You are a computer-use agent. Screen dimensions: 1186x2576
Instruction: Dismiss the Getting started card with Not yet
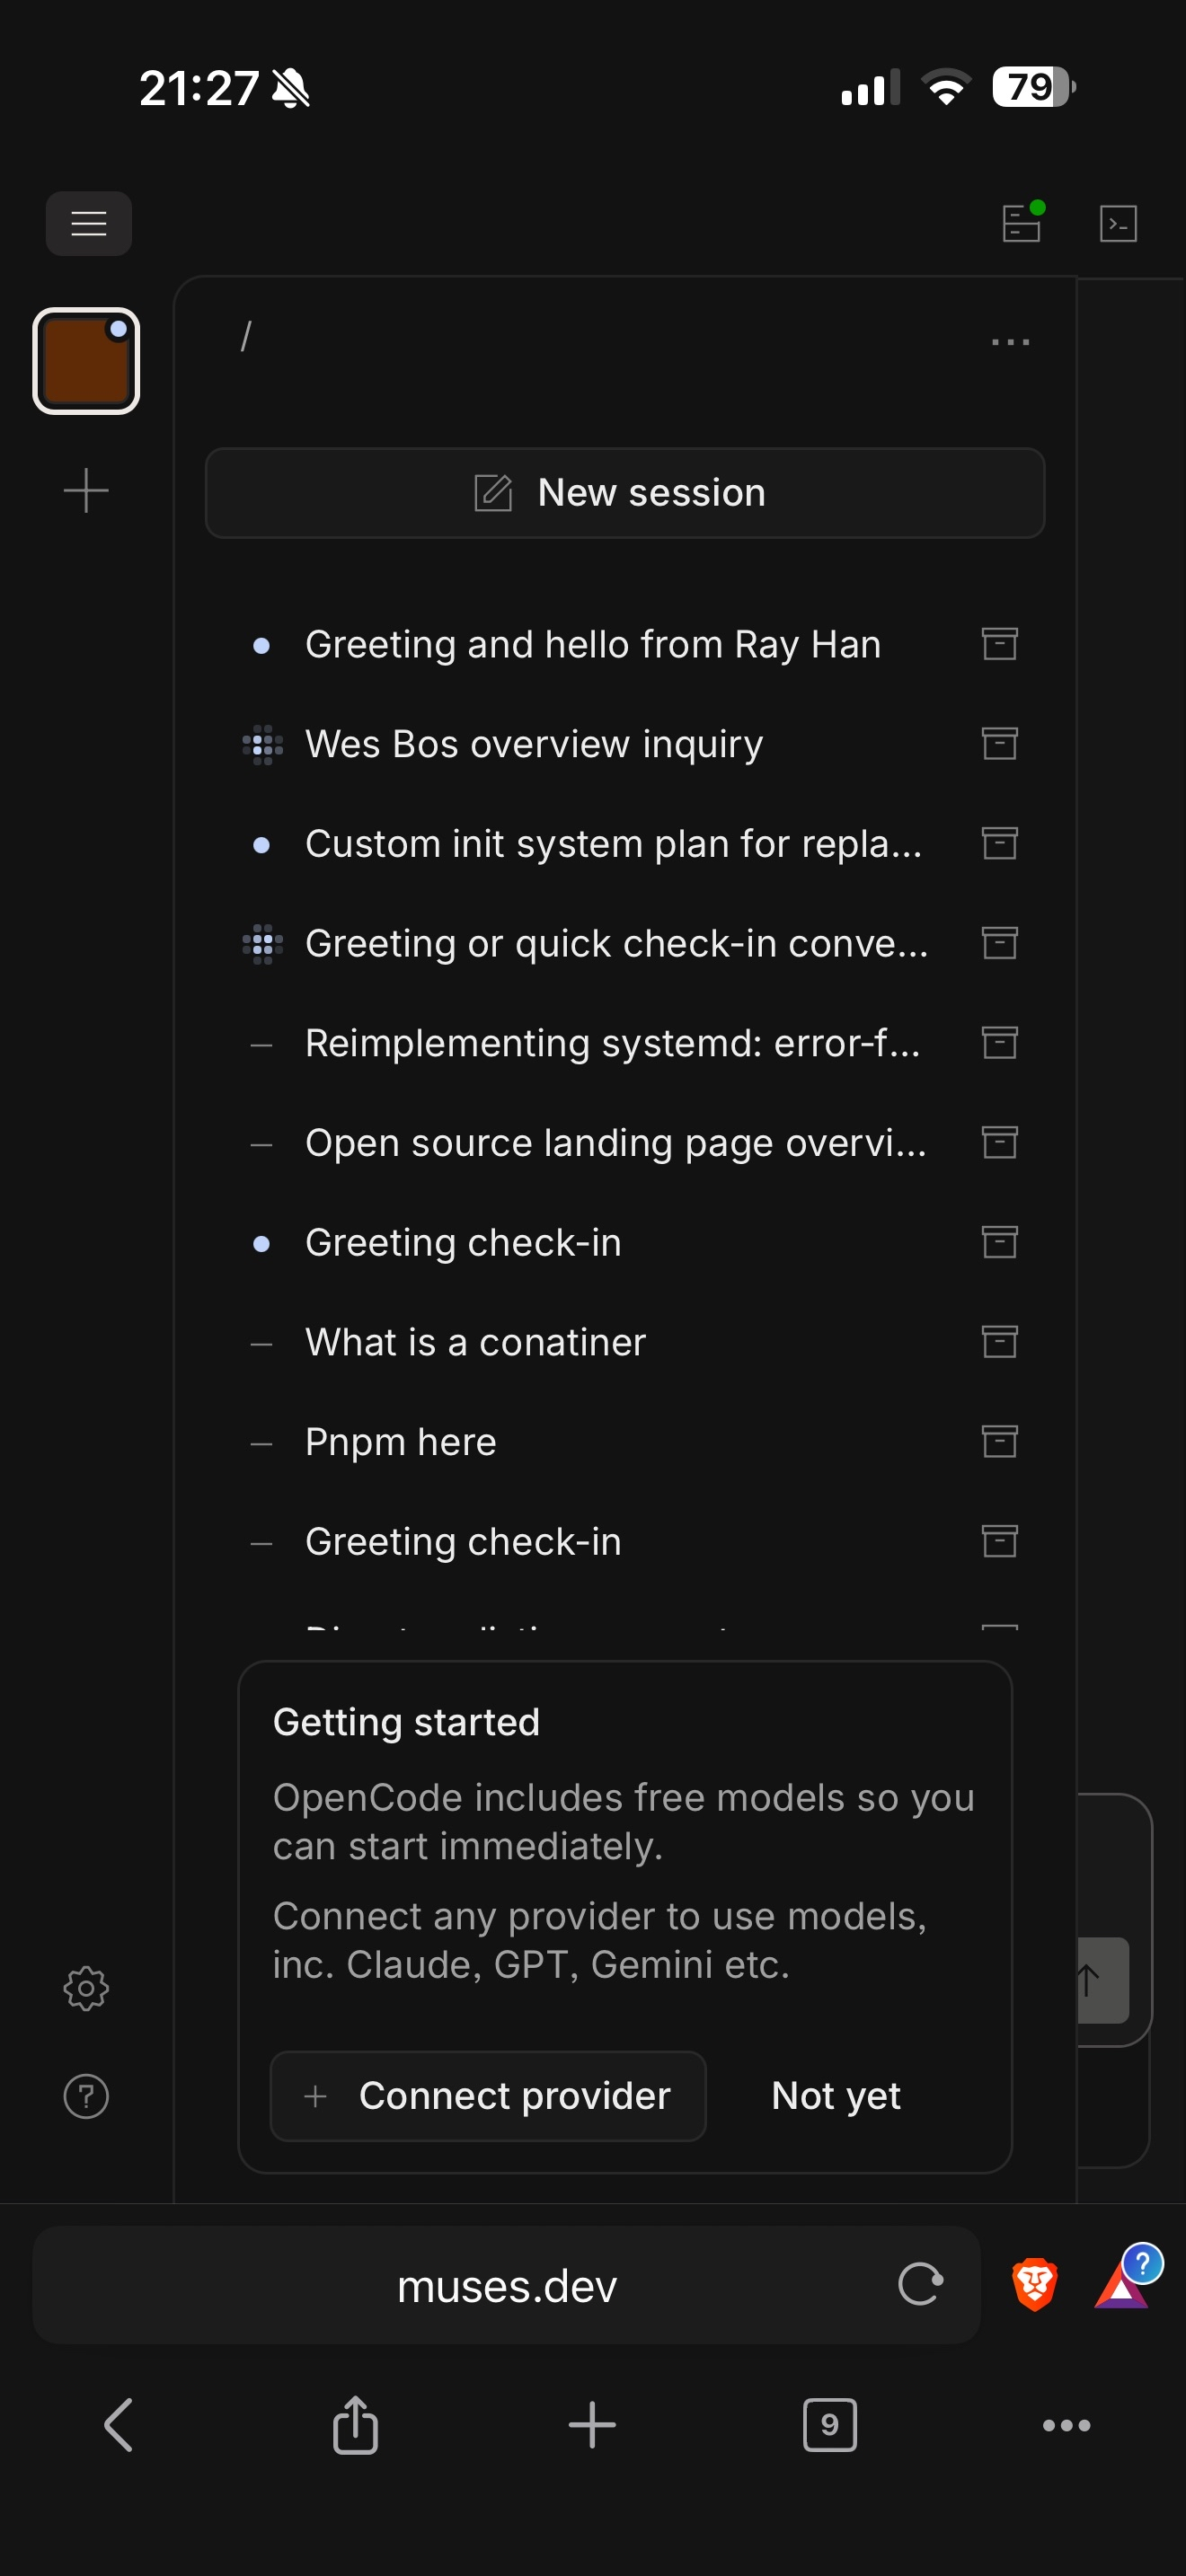tap(835, 2095)
